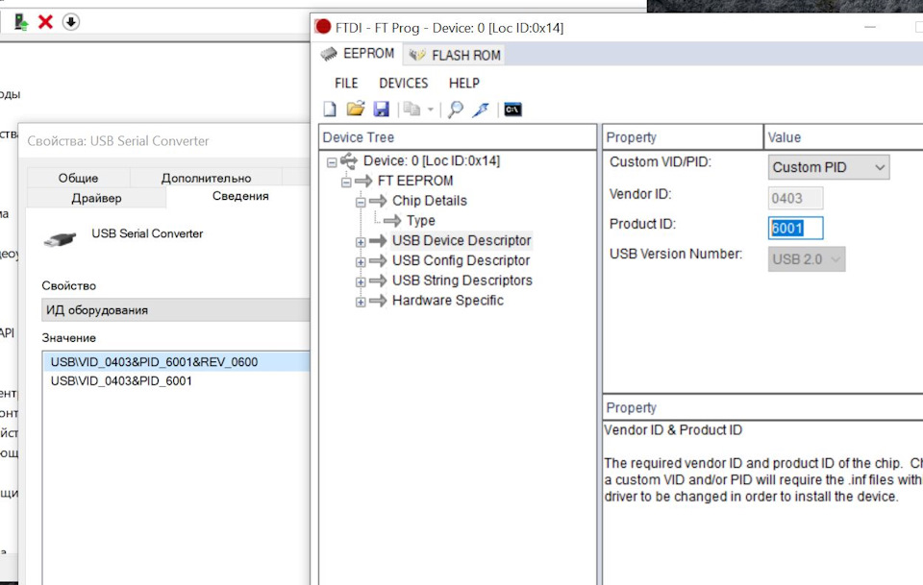Expand the USB Config Descriptor node
Image resolution: width=923 pixels, height=585 pixels.
(x=361, y=262)
